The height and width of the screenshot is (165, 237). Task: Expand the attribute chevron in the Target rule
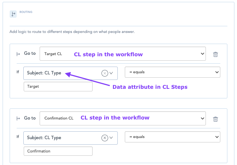tap(111, 73)
